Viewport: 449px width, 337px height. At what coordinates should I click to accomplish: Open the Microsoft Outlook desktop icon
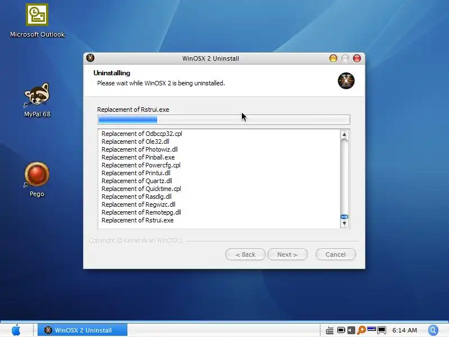[x=37, y=21]
